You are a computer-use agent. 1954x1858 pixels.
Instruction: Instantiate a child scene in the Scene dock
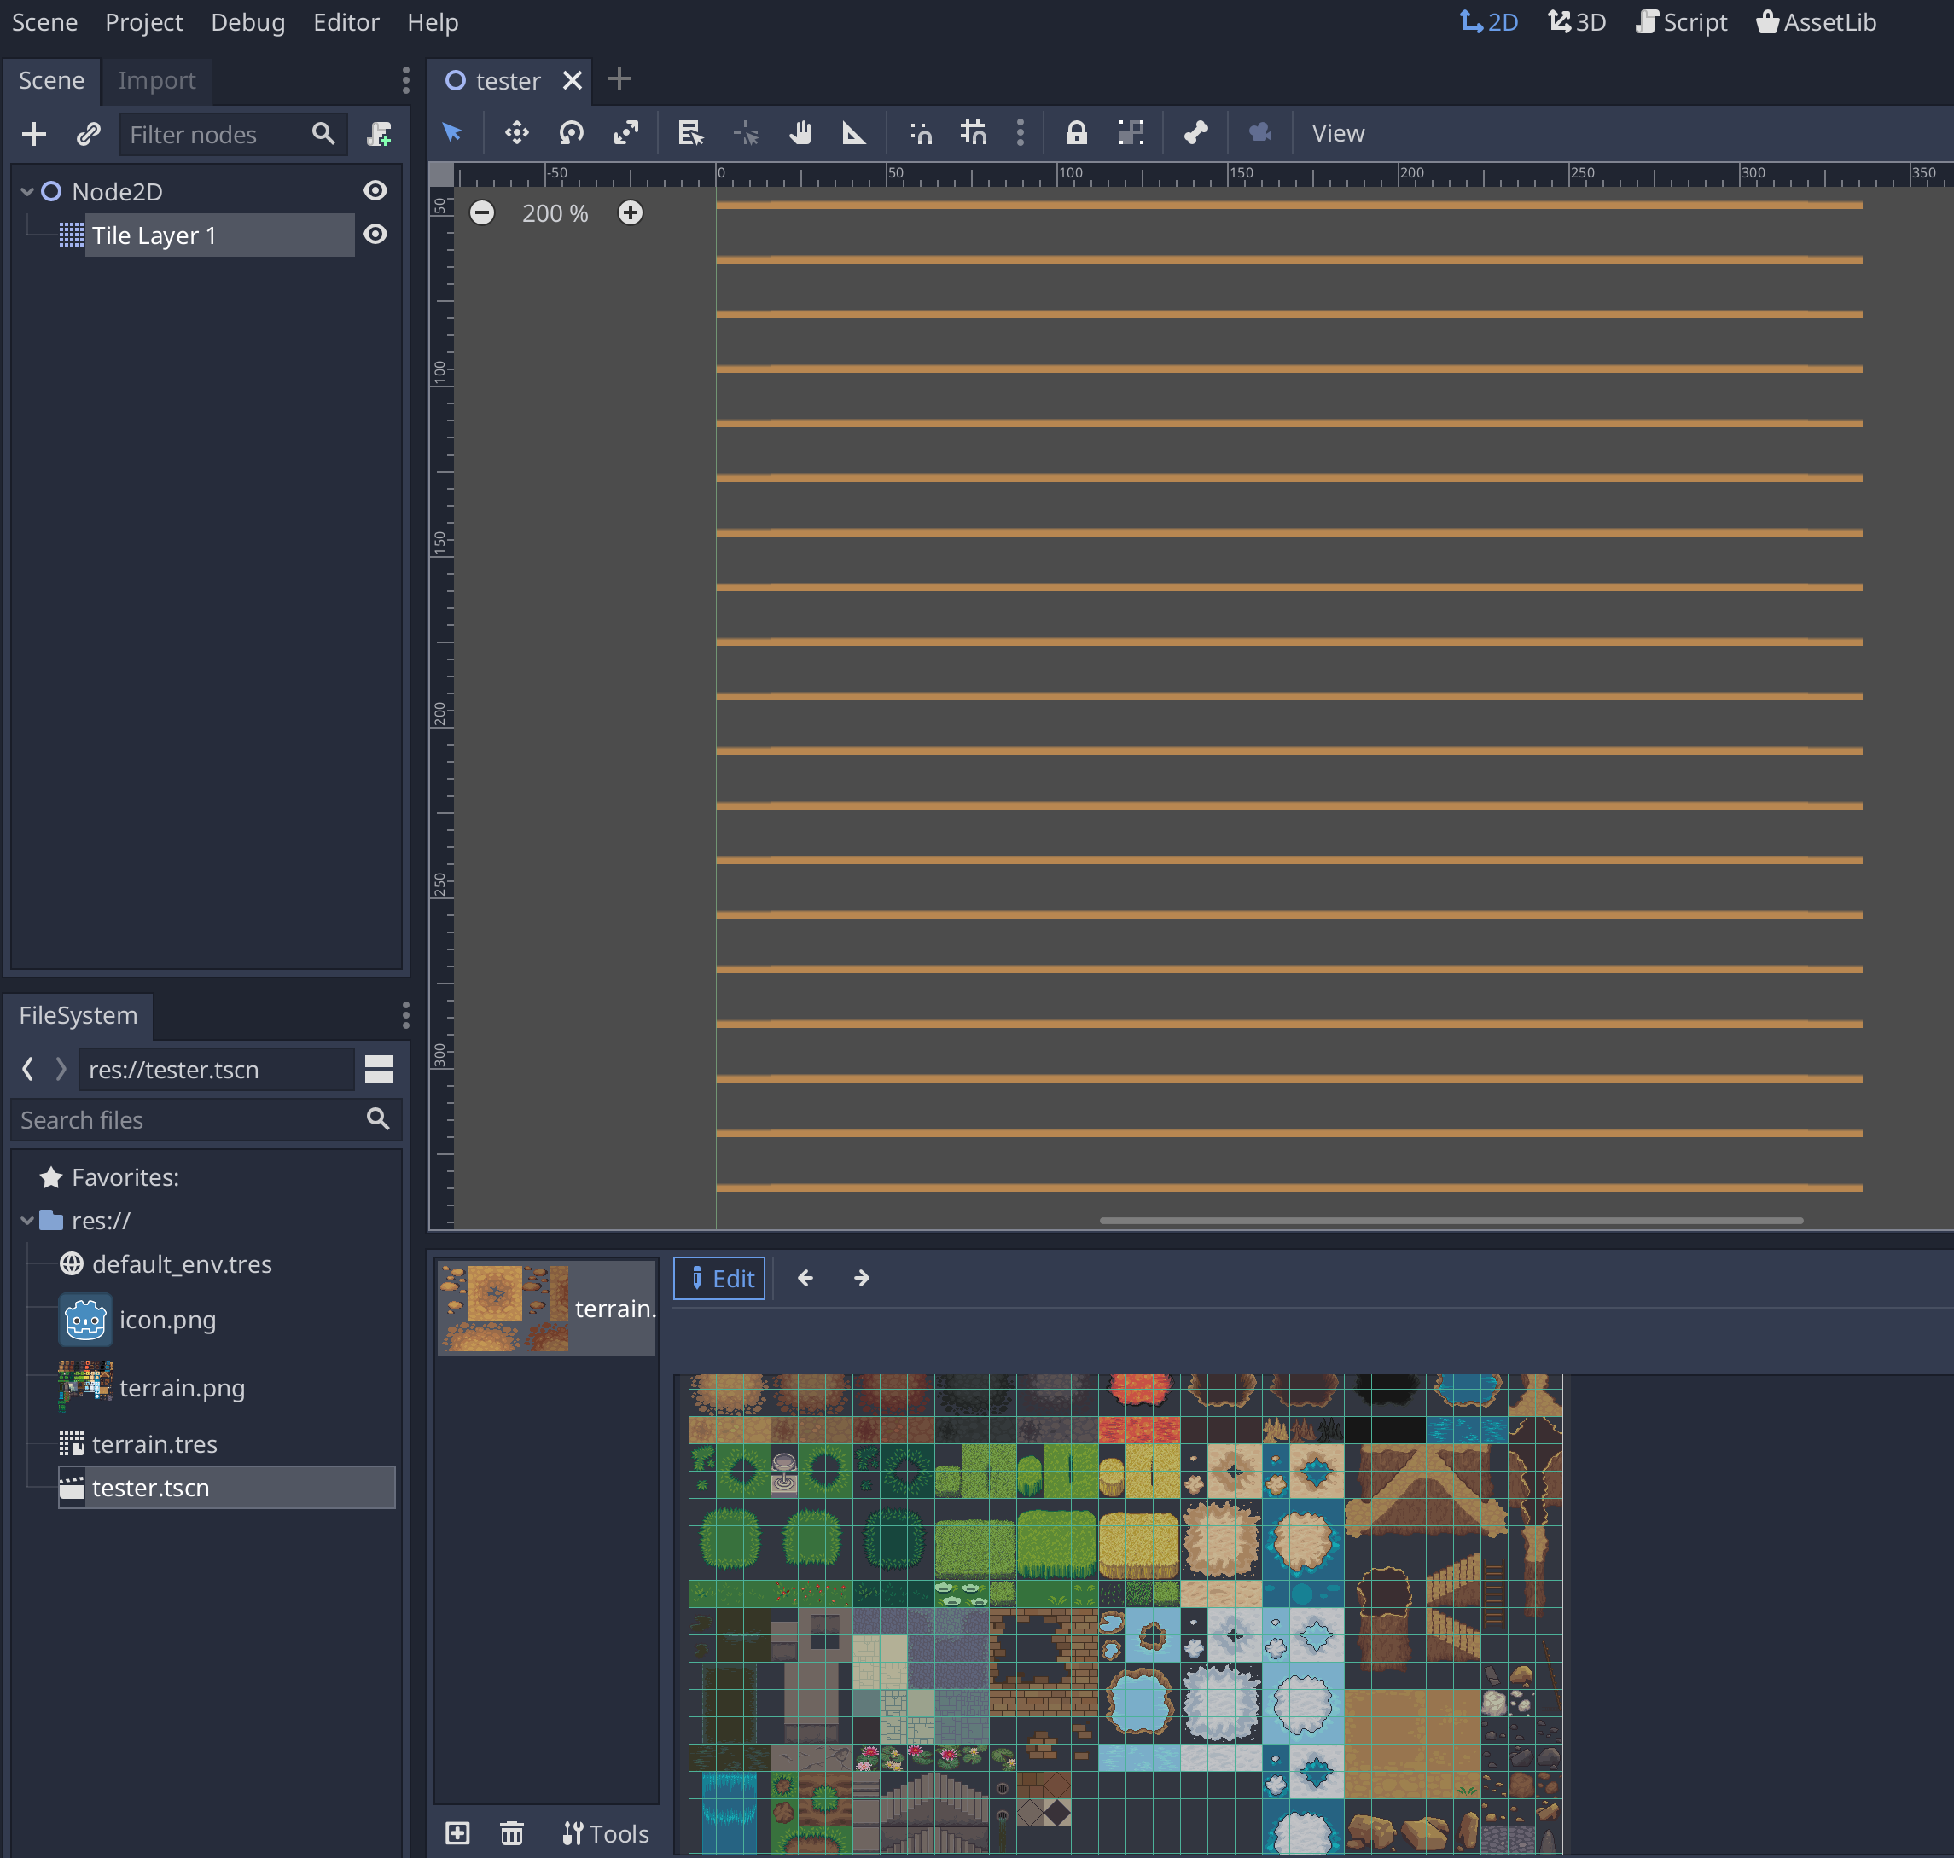point(88,134)
